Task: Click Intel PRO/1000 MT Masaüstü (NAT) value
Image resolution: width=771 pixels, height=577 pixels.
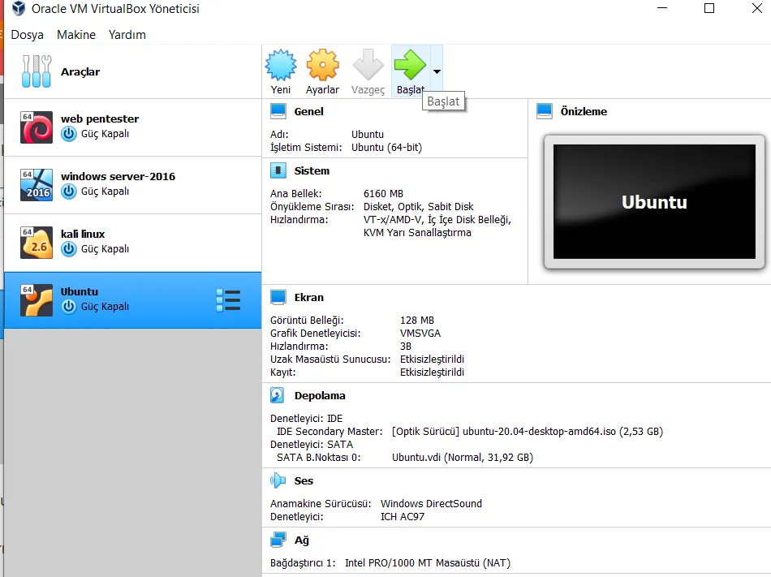Action: (x=427, y=563)
